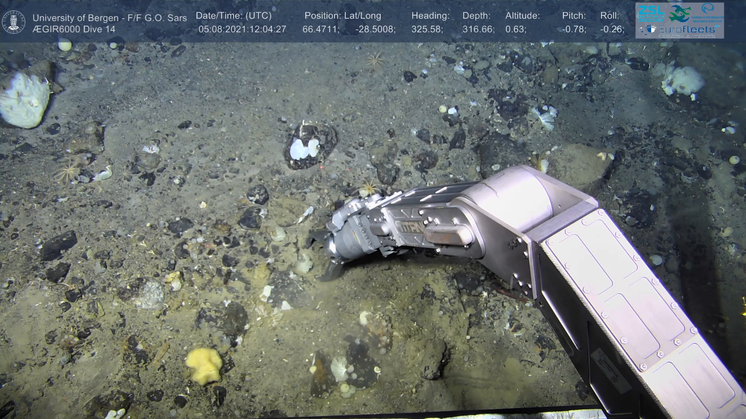
Task: Click the ZSL Institute of Zoology logo
Action: tap(651, 14)
